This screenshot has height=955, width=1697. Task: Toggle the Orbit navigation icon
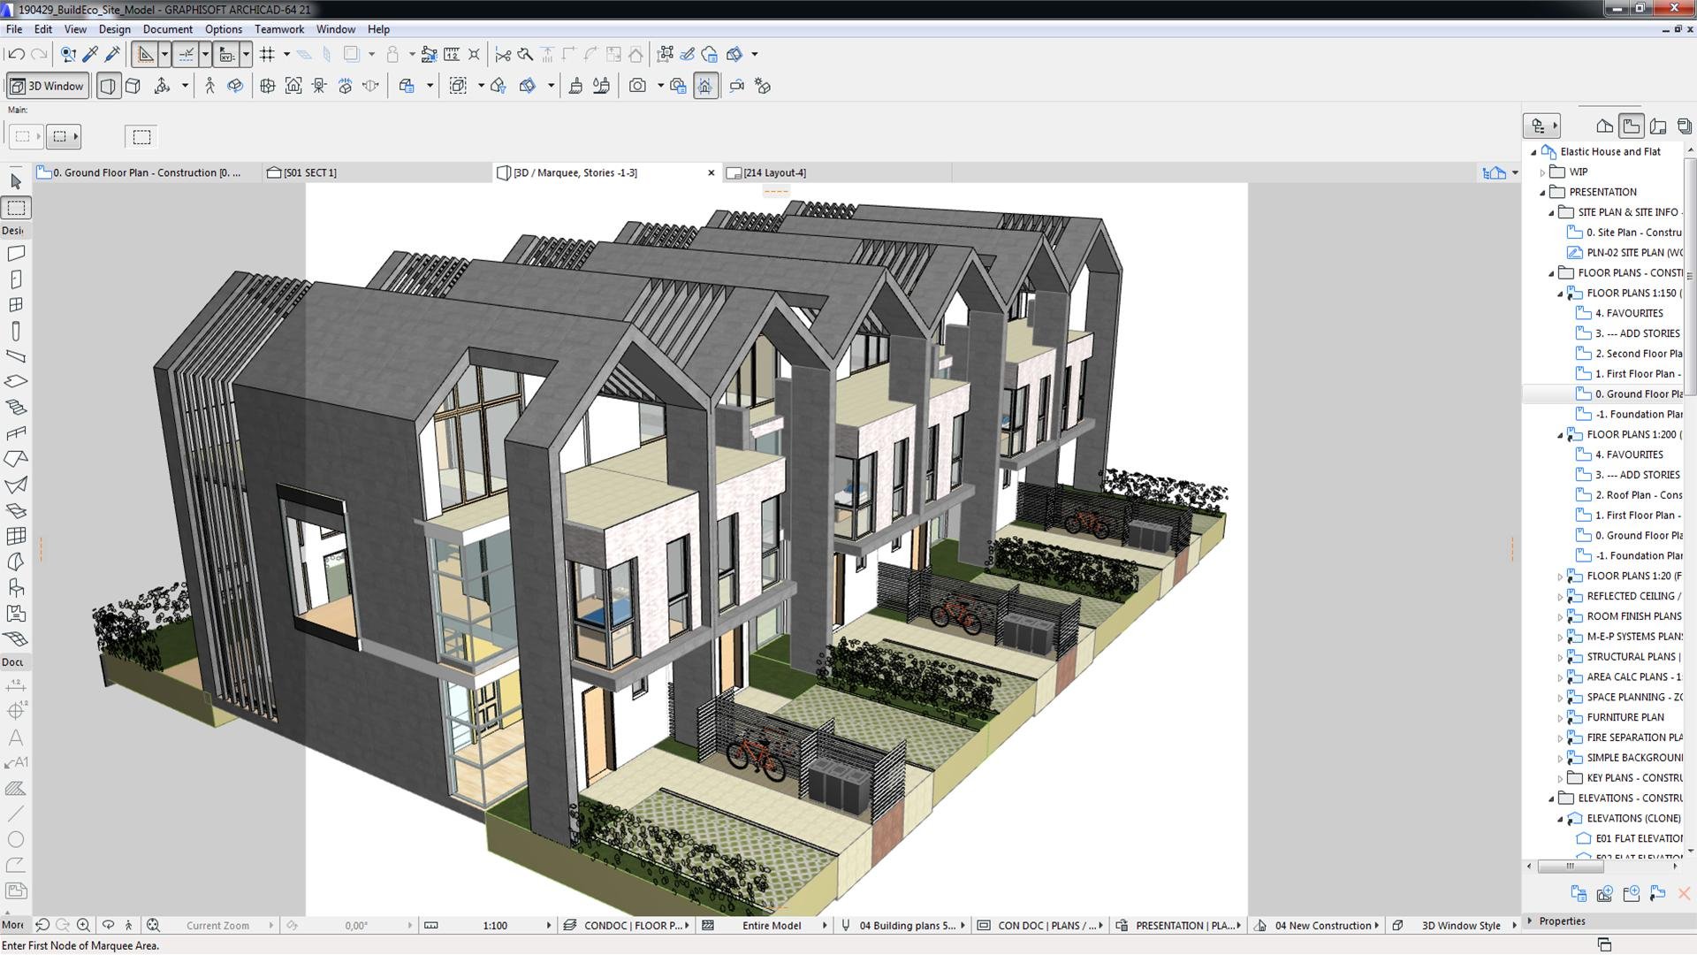tap(234, 85)
